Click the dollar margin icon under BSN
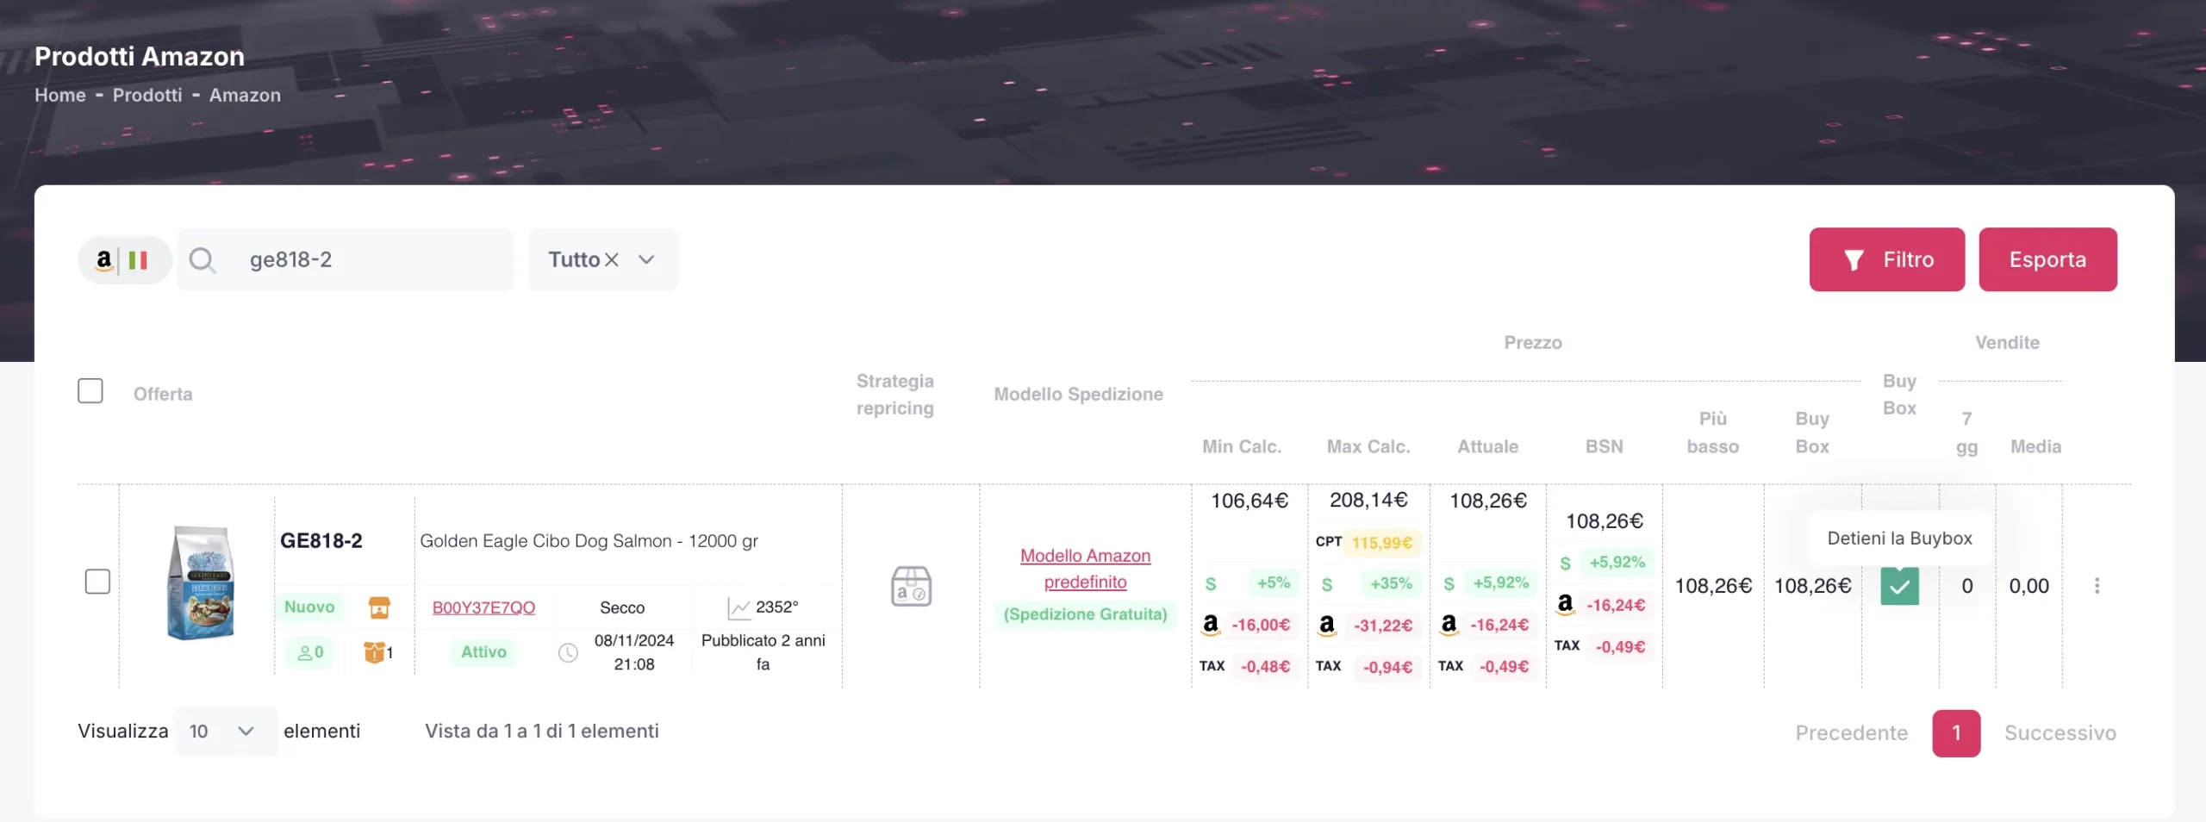This screenshot has width=2206, height=822. tap(1566, 563)
